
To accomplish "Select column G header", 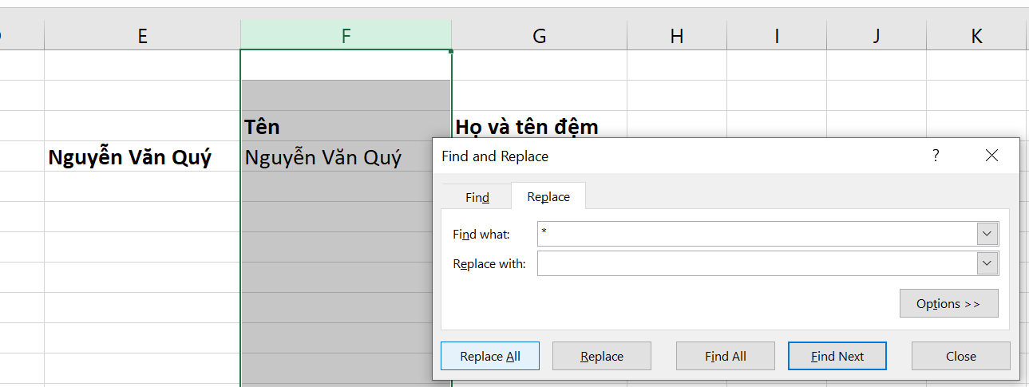I will click(539, 35).
